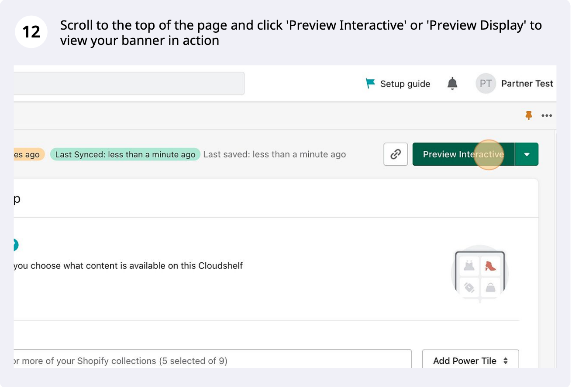Screen dimensions: 572x387
Task: Click the search field in top bar
Action: tap(129, 83)
